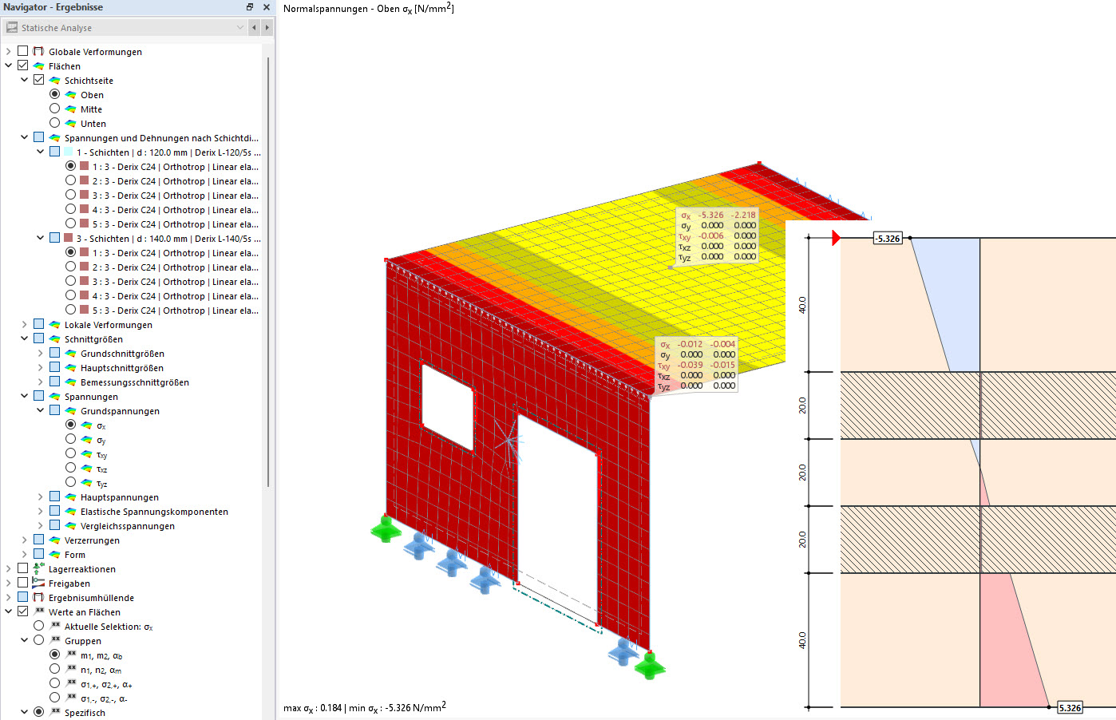Click the Globale Verformungen frame icon

38,51
